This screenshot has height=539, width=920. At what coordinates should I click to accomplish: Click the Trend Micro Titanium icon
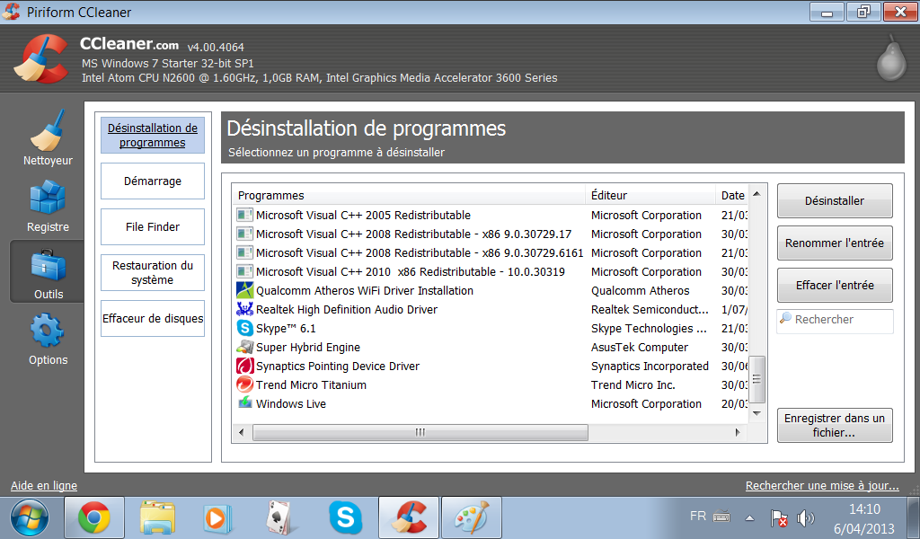(x=244, y=384)
